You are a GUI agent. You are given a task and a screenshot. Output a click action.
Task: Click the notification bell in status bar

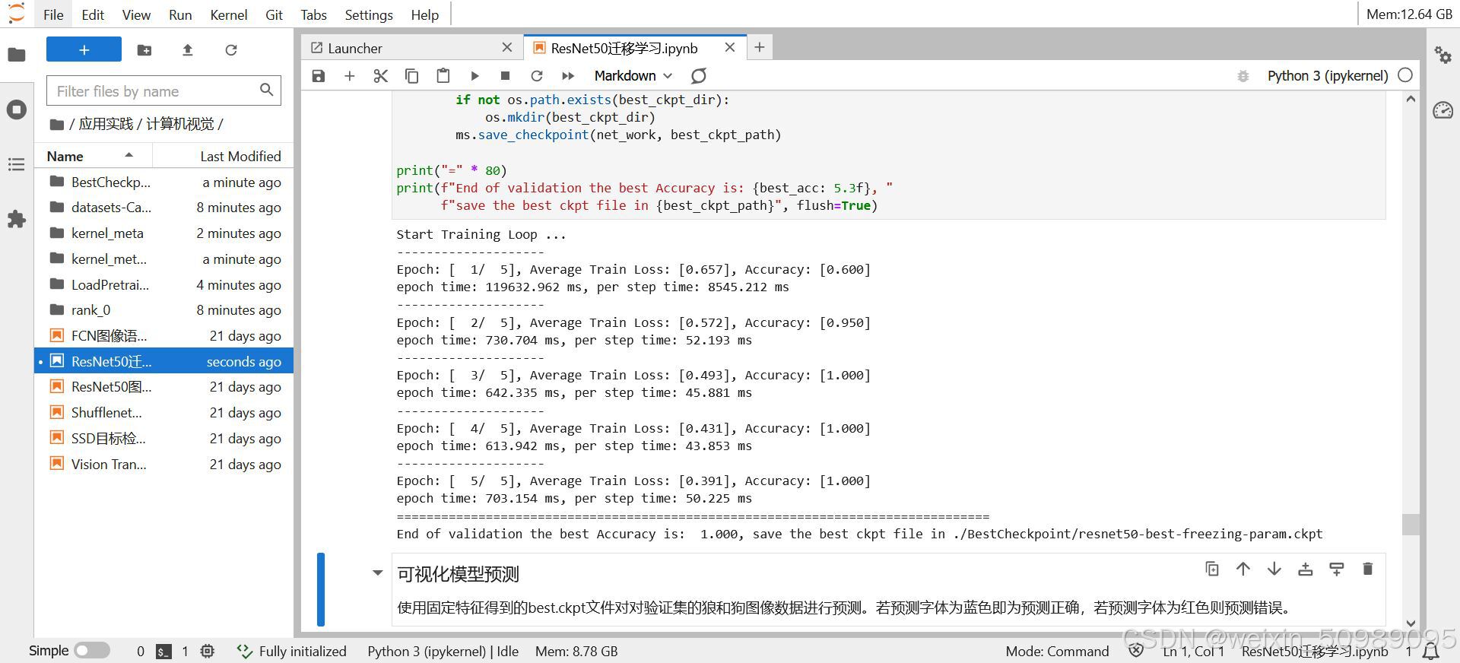[x=1431, y=652]
